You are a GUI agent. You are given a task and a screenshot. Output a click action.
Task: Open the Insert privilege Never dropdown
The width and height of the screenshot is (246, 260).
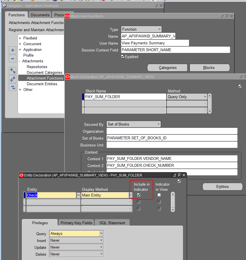click(101, 240)
